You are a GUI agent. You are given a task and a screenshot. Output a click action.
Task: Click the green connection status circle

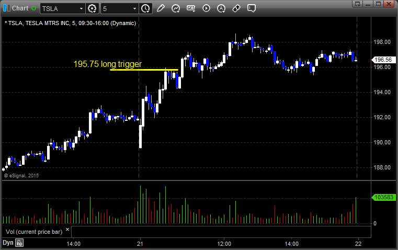[33, 8]
